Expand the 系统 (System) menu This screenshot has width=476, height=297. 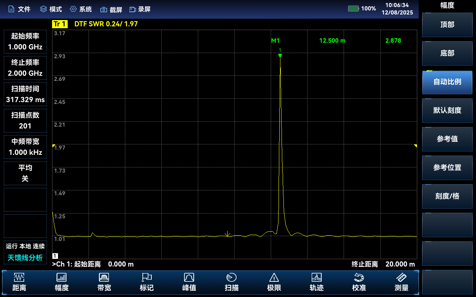tap(81, 9)
